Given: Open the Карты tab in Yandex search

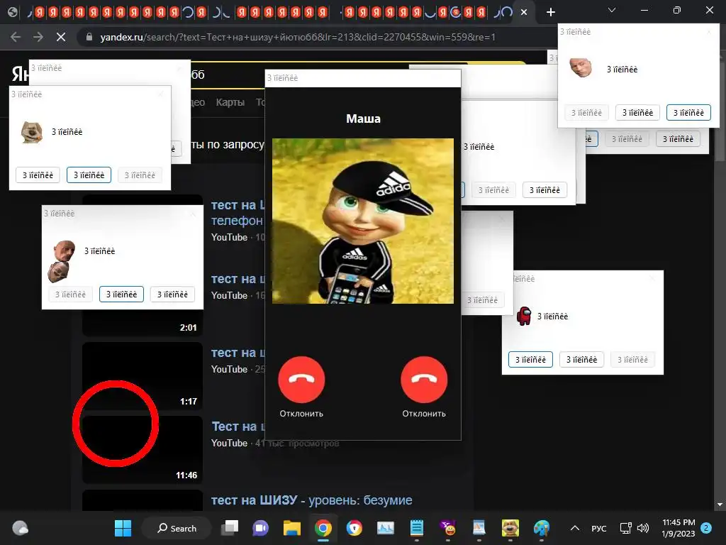Looking at the screenshot, I should [x=230, y=102].
